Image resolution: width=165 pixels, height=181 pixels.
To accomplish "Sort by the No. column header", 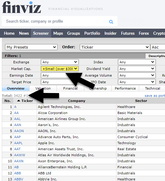I will 8,101.
